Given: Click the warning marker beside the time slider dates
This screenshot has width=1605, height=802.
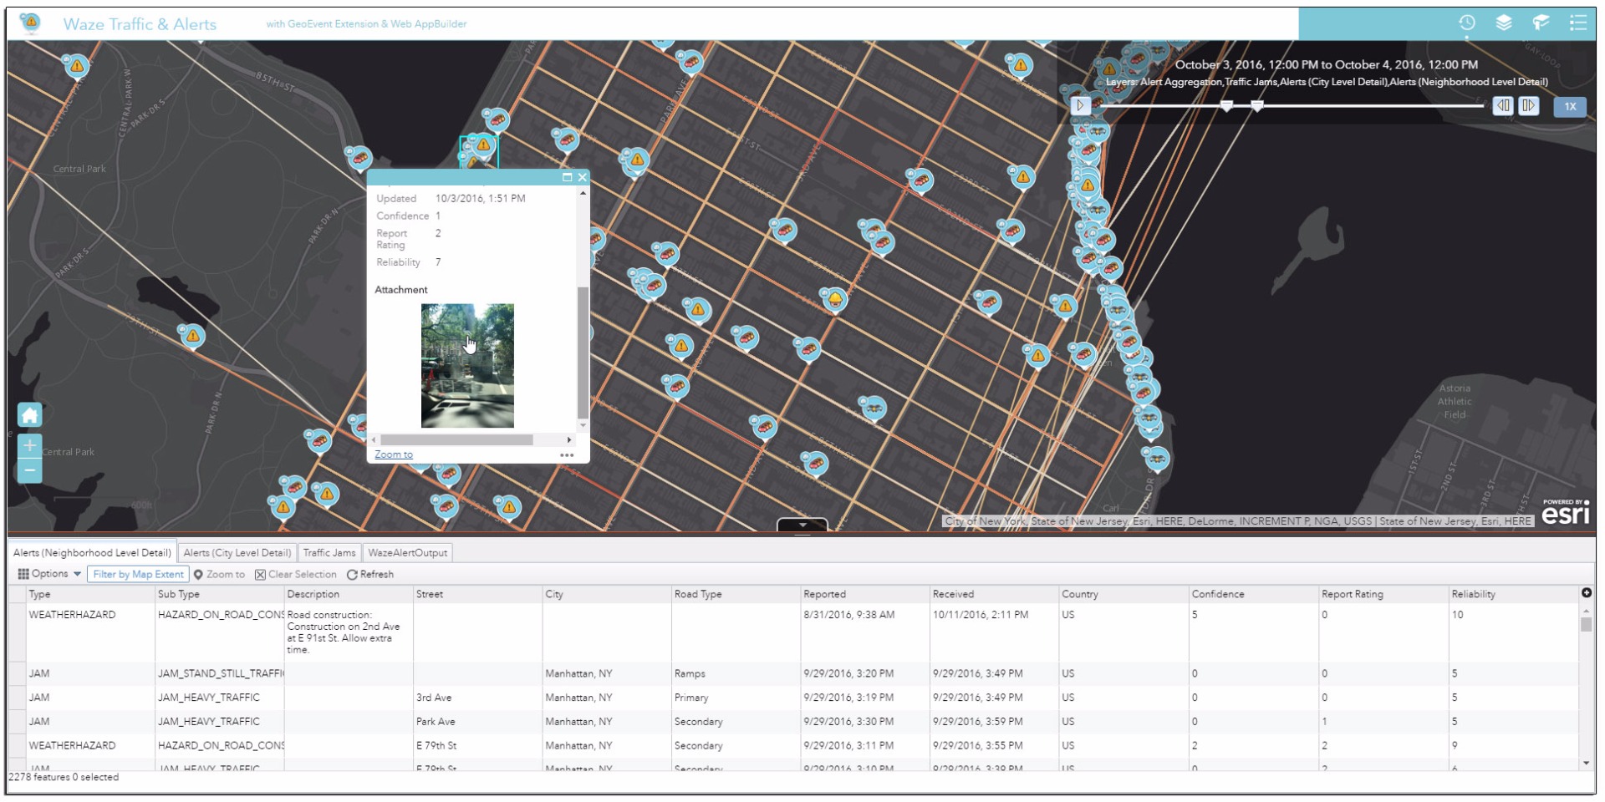Looking at the screenshot, I should point(1109,70).
